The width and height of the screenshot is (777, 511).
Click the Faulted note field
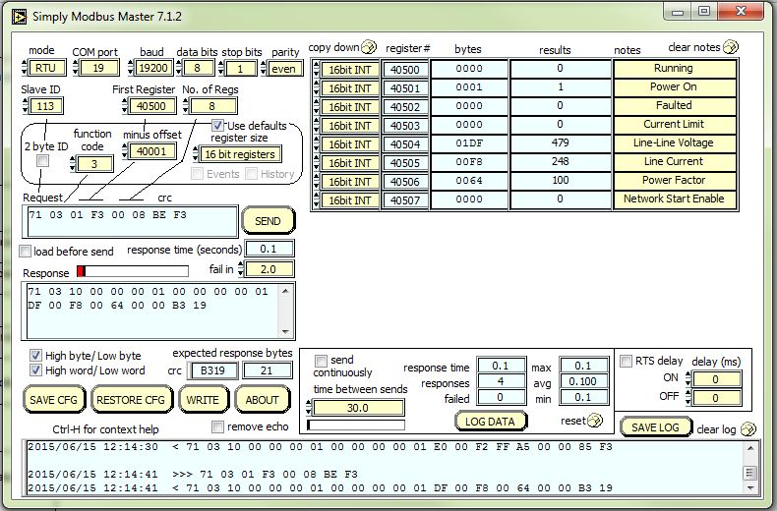(674, 105)
